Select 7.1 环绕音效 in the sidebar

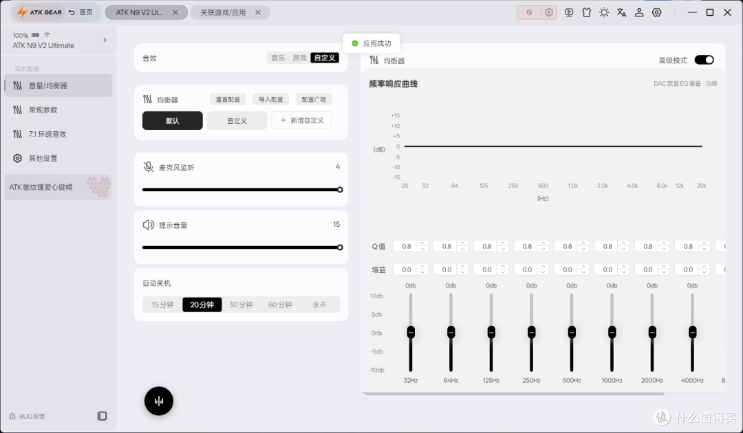(58, 134)
